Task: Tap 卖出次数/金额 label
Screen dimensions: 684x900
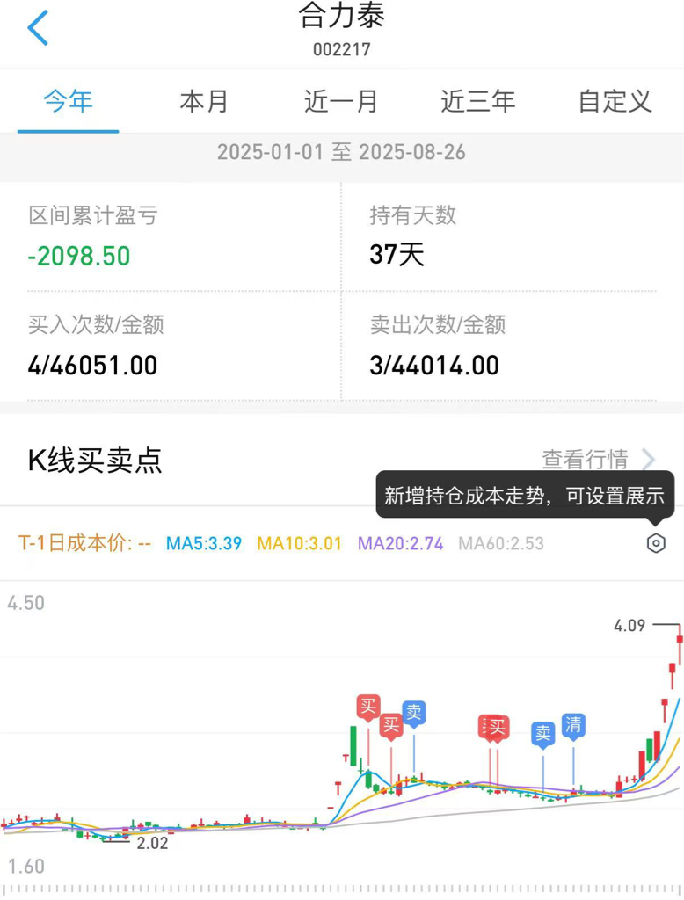Action: [438, 325]
